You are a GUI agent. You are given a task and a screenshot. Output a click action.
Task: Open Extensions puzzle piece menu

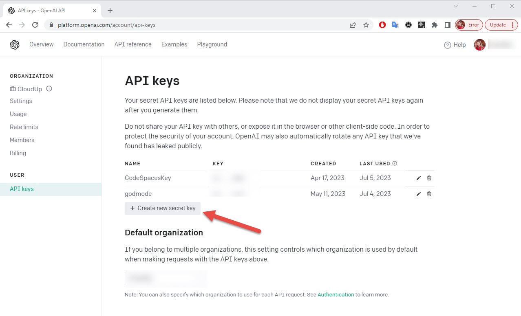pyautogui.click(x=435, y=25)
